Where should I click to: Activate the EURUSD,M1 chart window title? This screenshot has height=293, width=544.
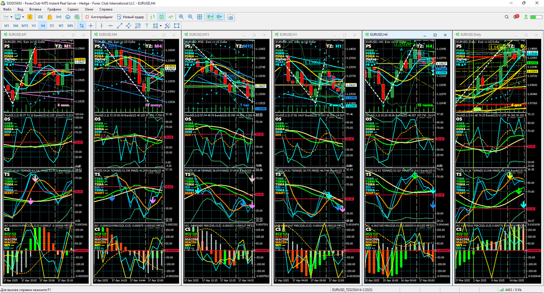[x=18, y=34]
